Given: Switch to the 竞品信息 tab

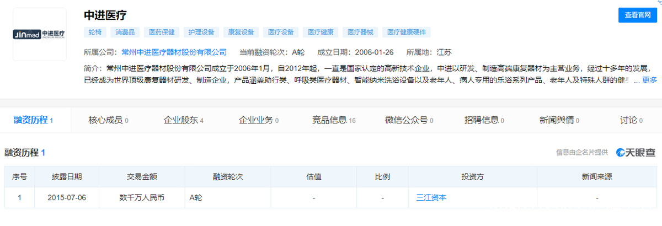Looking at the screenshot, I should [x=334, y=120].
